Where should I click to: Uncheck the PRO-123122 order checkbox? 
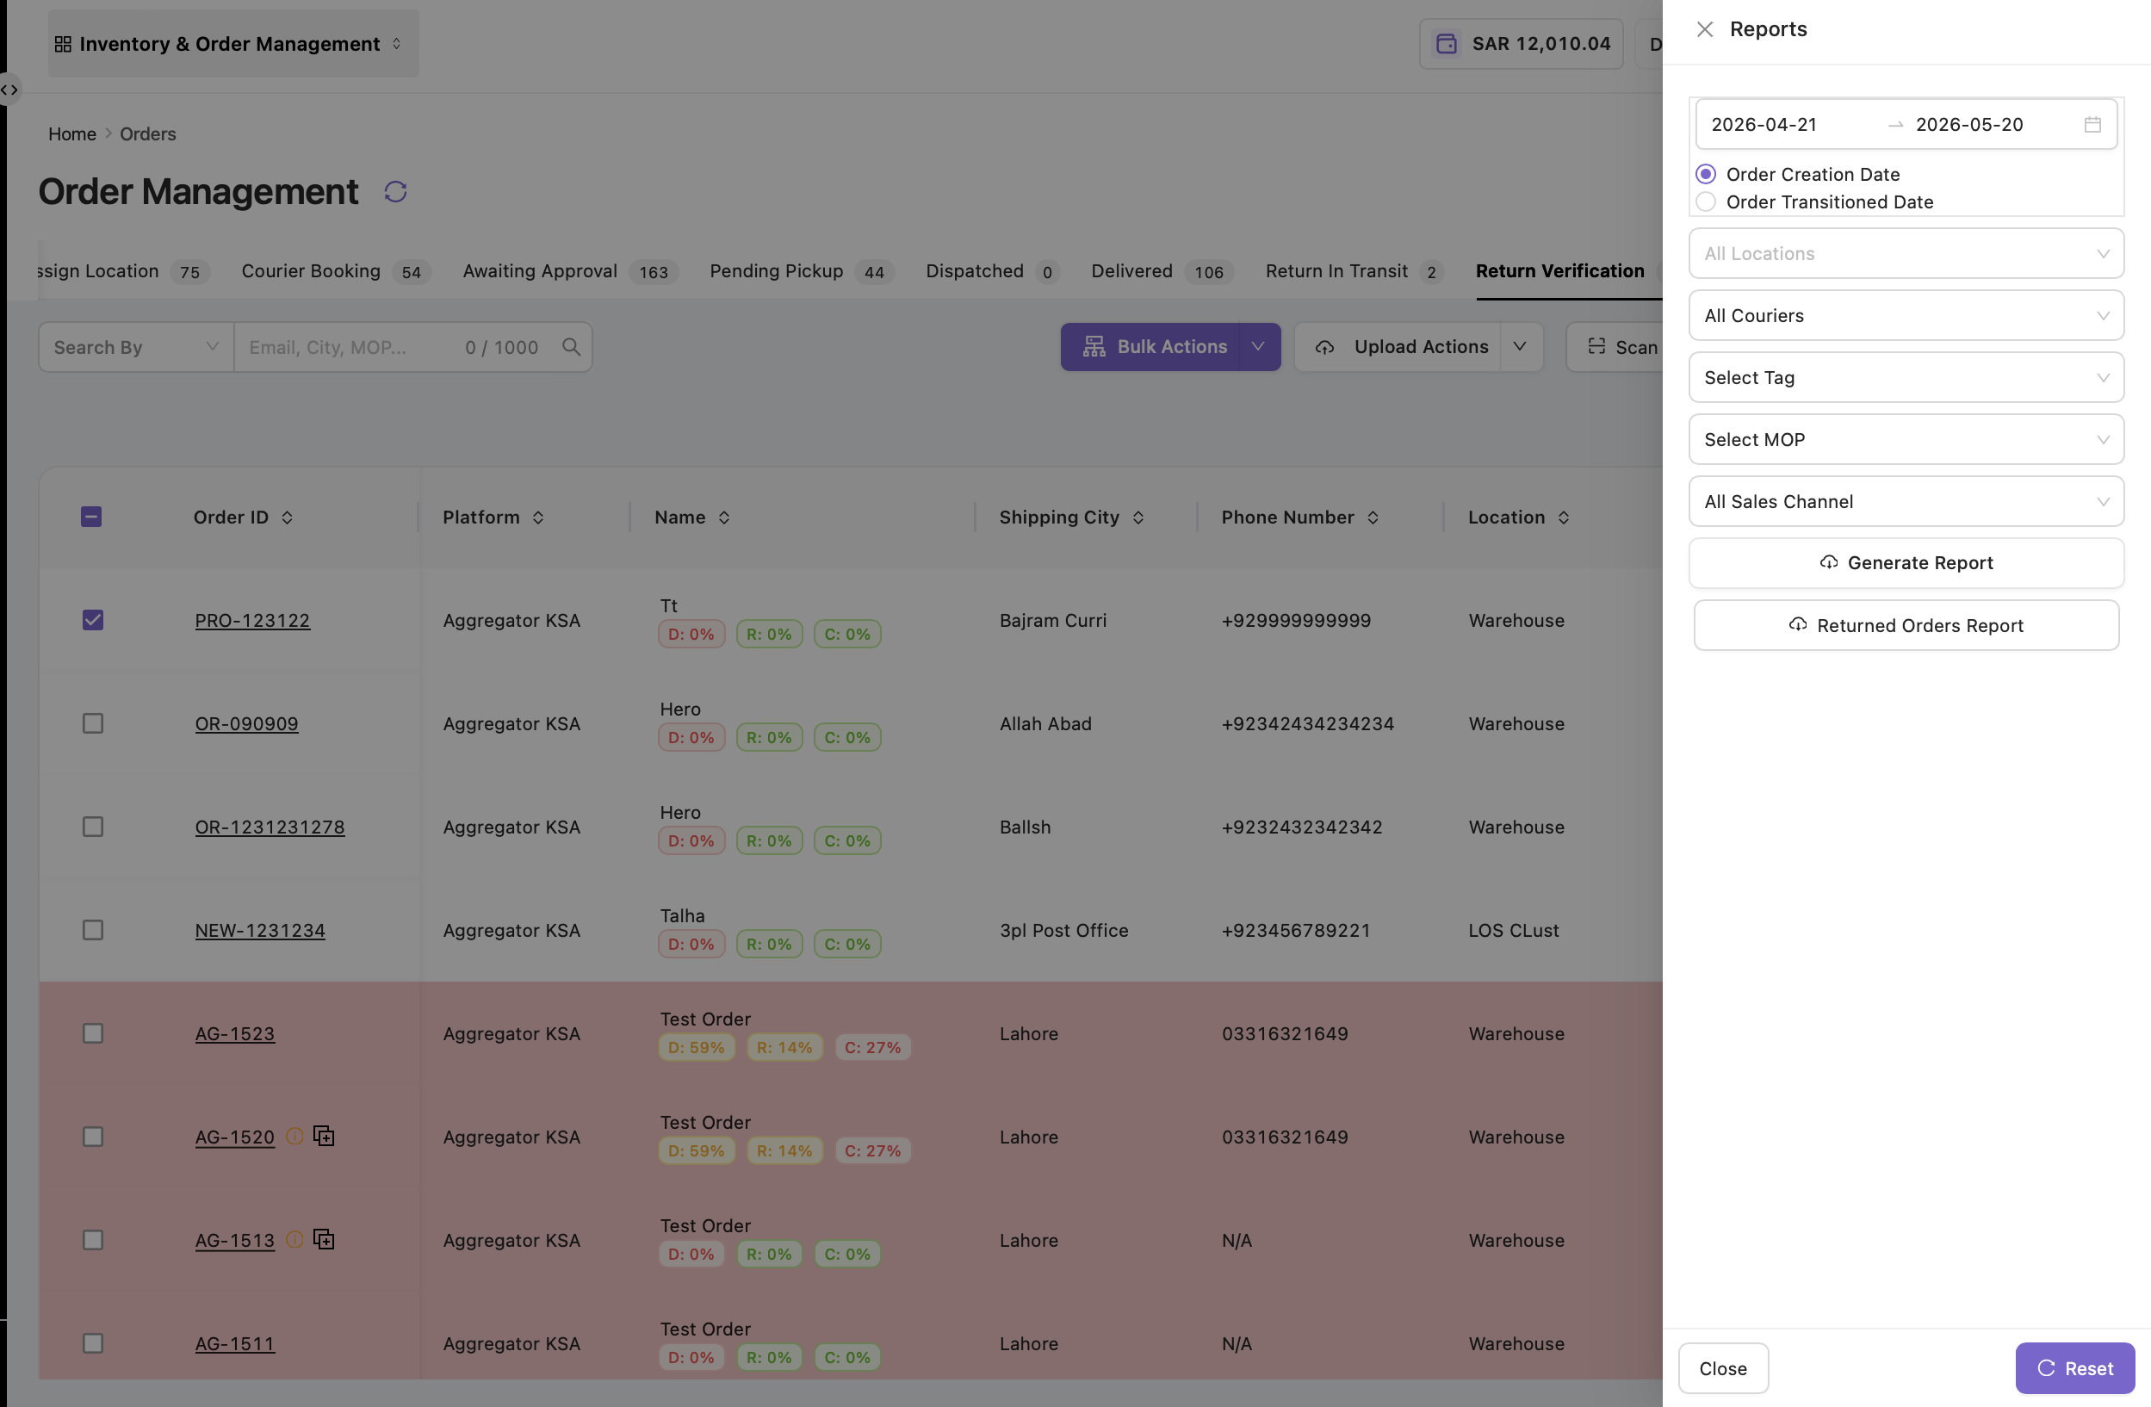coord(92,620)
